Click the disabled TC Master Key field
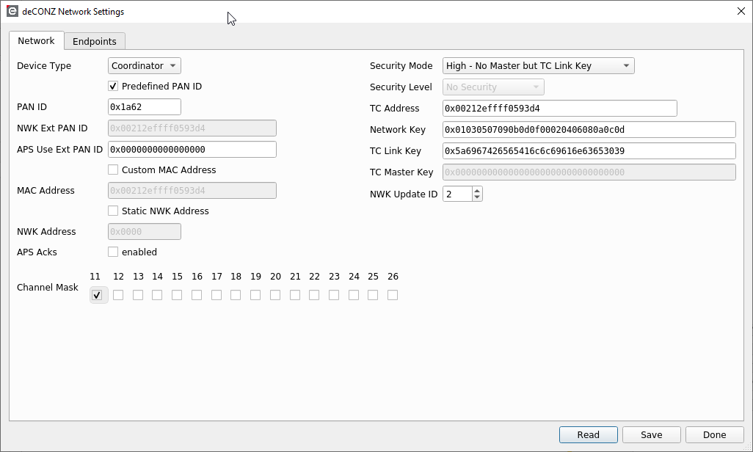This screenshot has height=452, width=753. [589, 172]
